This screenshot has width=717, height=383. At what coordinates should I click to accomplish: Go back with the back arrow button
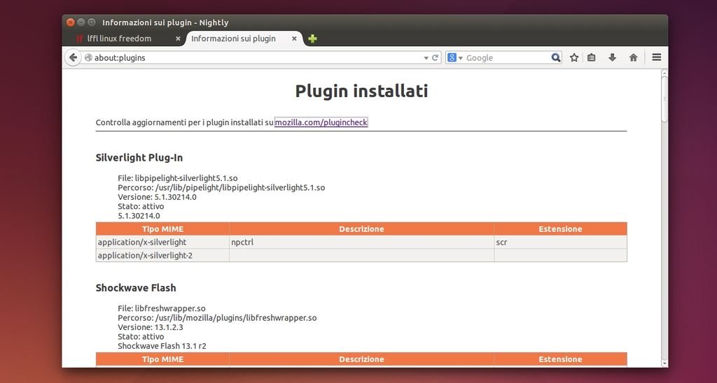pos(73,57)
